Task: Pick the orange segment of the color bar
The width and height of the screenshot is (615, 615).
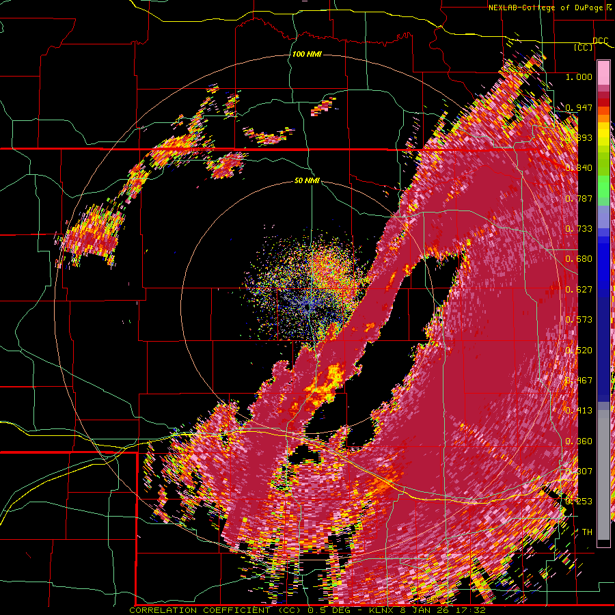Action: [603, 118]
